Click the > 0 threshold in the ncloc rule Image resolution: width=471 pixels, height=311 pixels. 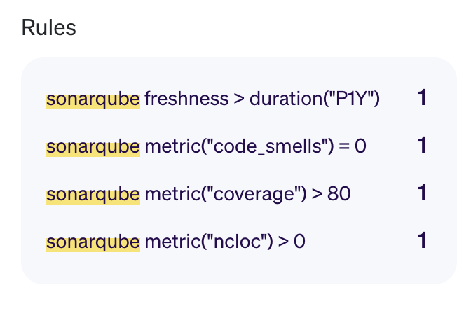tap(292, 242)
